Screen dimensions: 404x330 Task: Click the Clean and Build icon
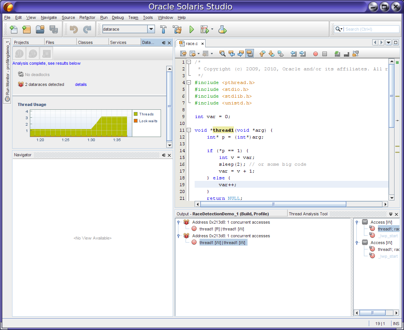177,30
